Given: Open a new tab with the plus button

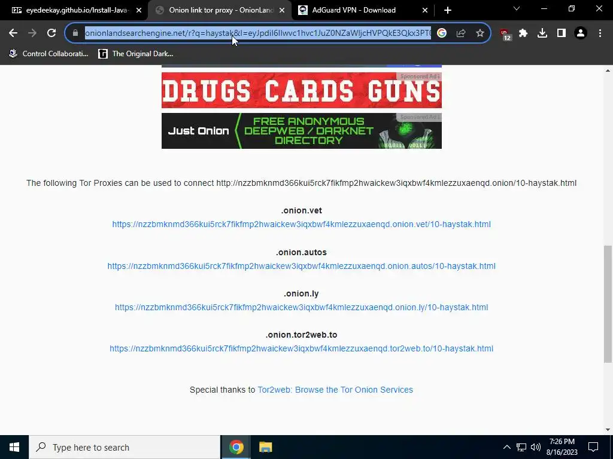Looking at the screenshot, I should coord(448,10).
